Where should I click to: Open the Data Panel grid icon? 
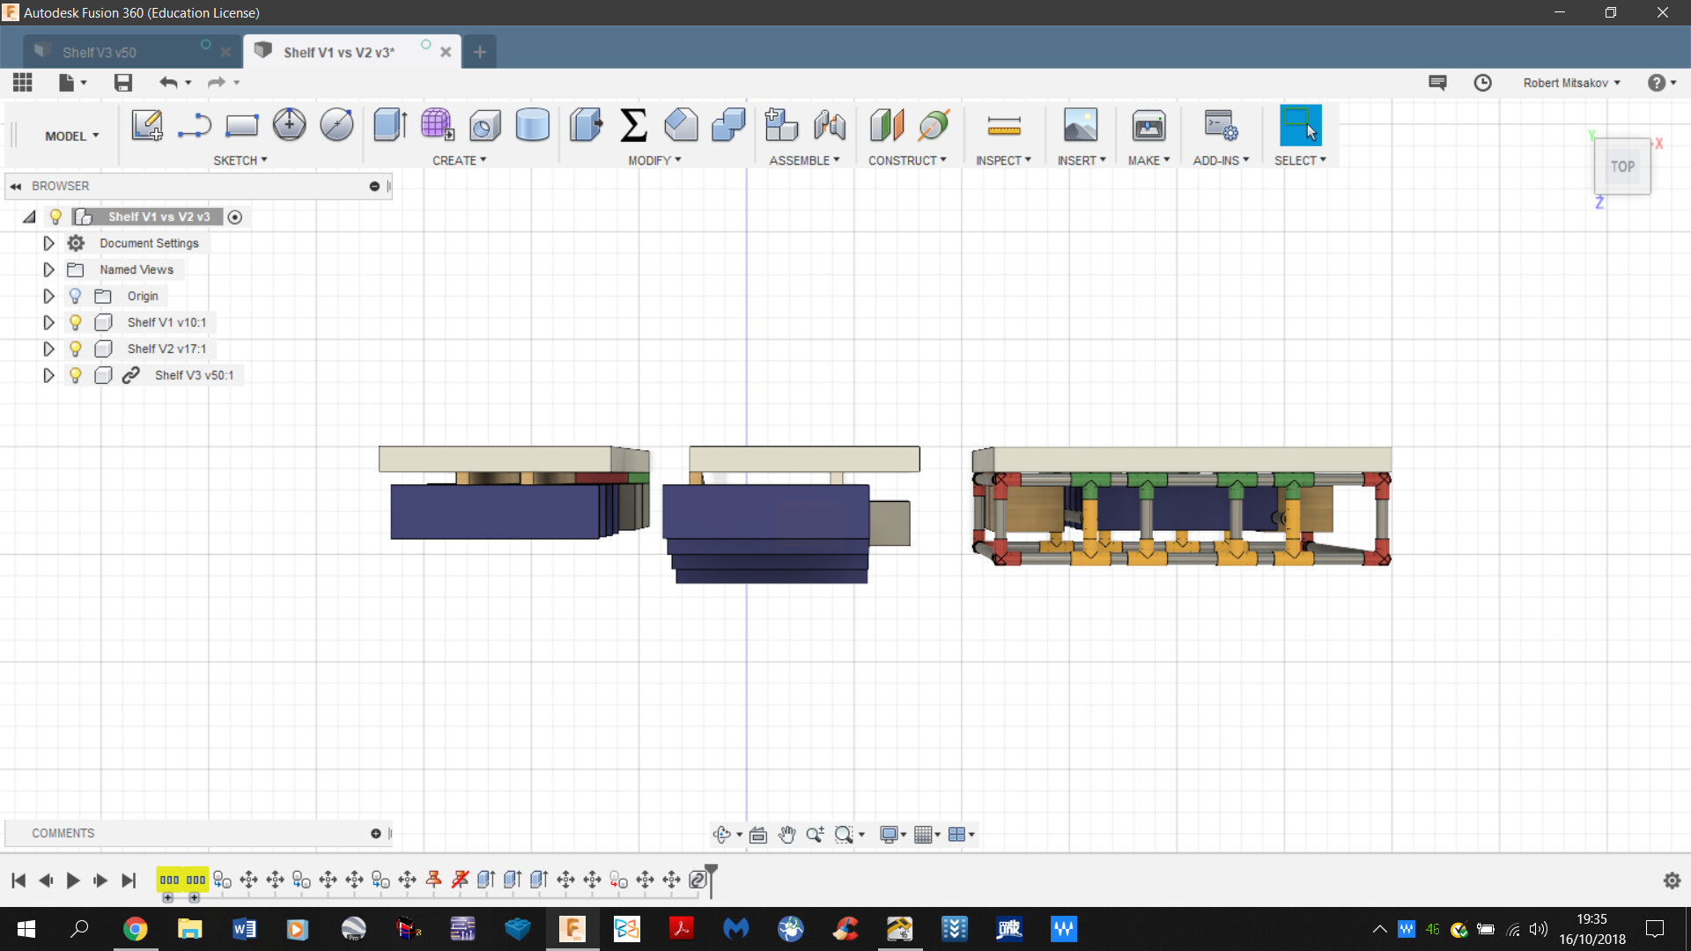click(x=23, y=82)
